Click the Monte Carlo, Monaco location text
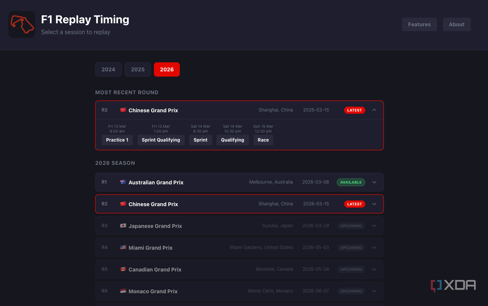488x306 pixels. [270, 291]
